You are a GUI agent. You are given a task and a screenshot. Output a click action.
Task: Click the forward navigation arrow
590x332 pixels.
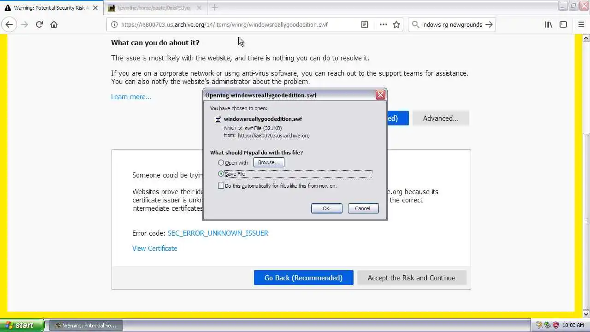pyautogui.click(x=24, y=24)
